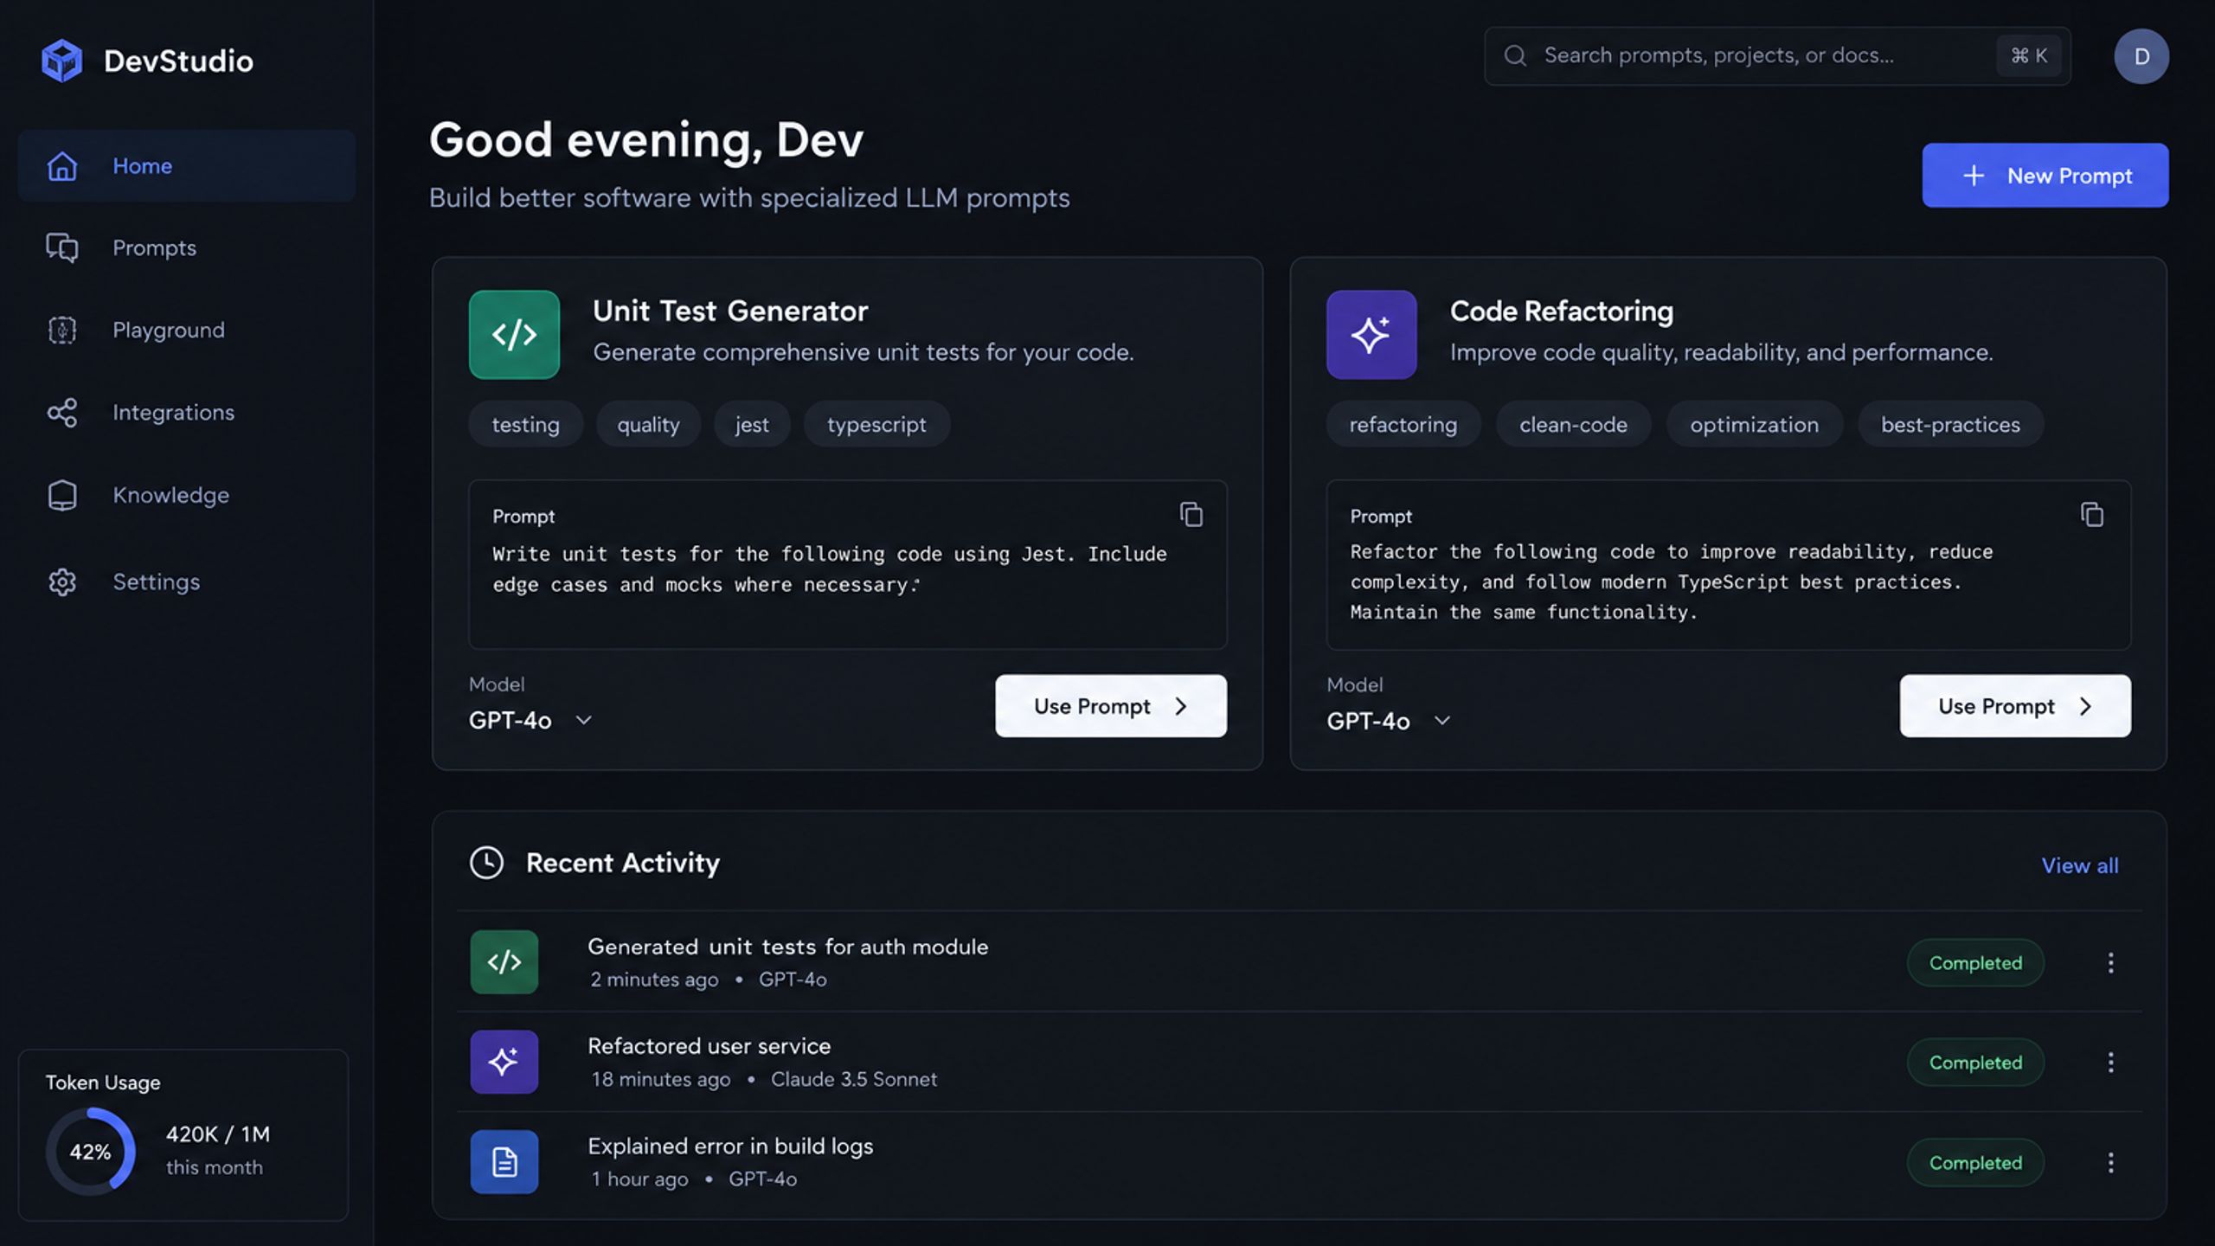Open the Playground section

coord(187,331)
